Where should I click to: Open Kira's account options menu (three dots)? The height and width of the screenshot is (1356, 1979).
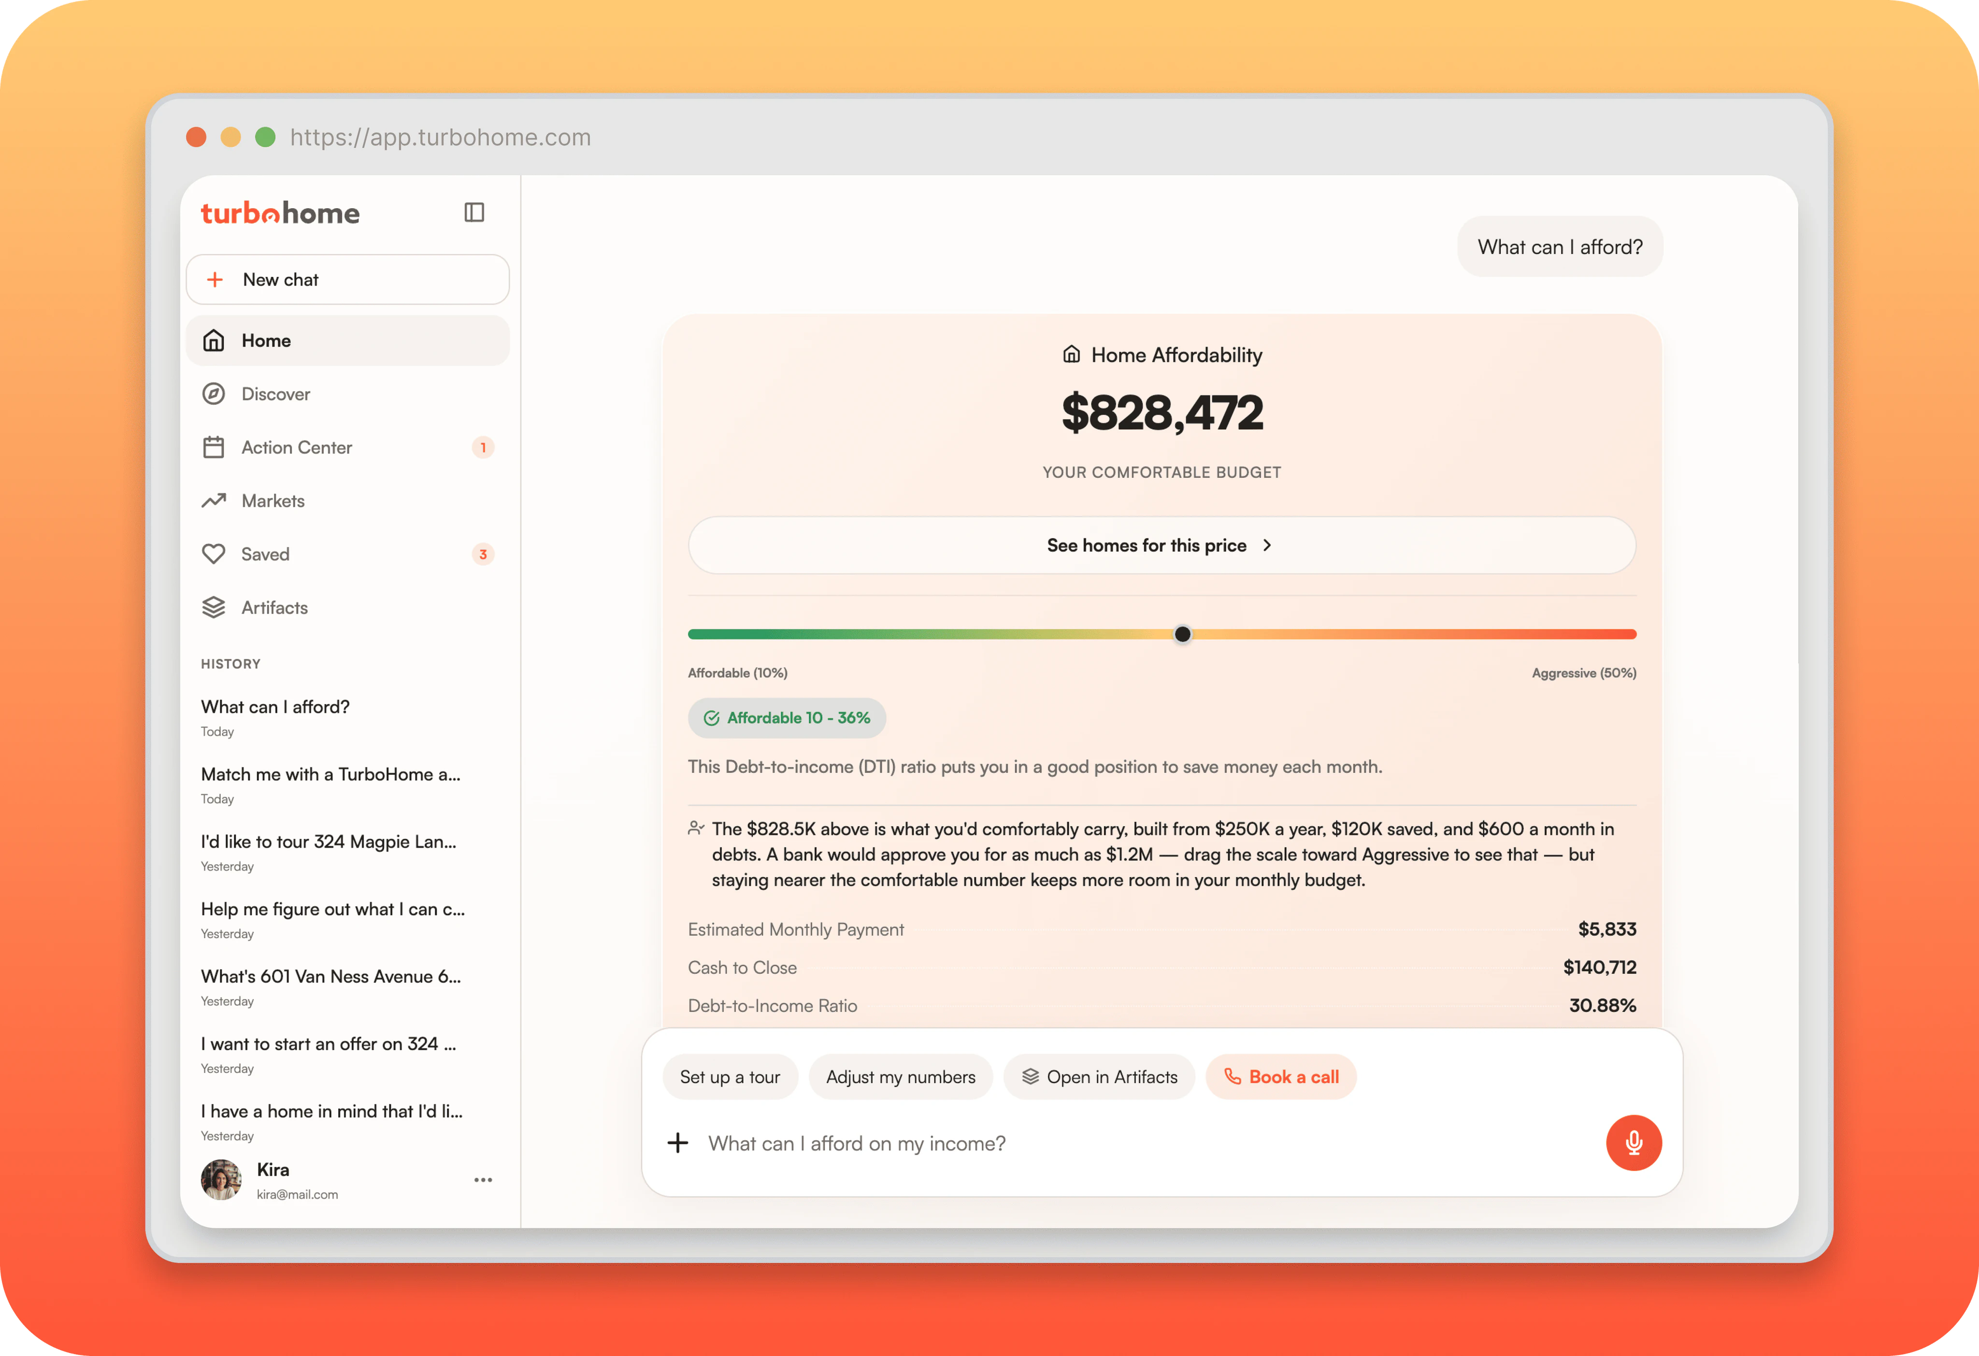[483, 1180]
